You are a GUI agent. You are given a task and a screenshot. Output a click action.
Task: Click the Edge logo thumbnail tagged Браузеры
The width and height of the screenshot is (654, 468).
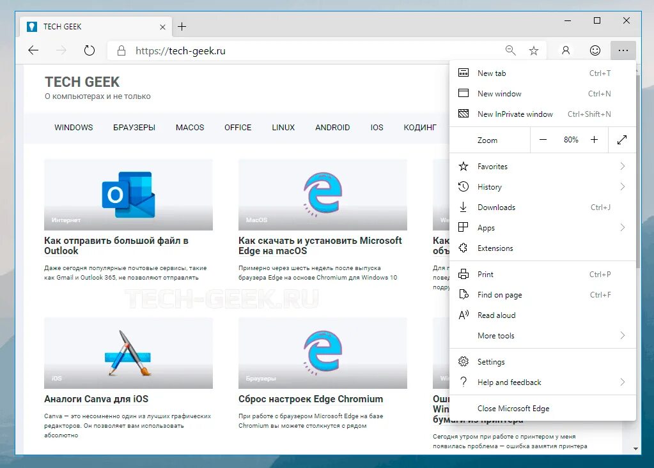coord(323,353)
